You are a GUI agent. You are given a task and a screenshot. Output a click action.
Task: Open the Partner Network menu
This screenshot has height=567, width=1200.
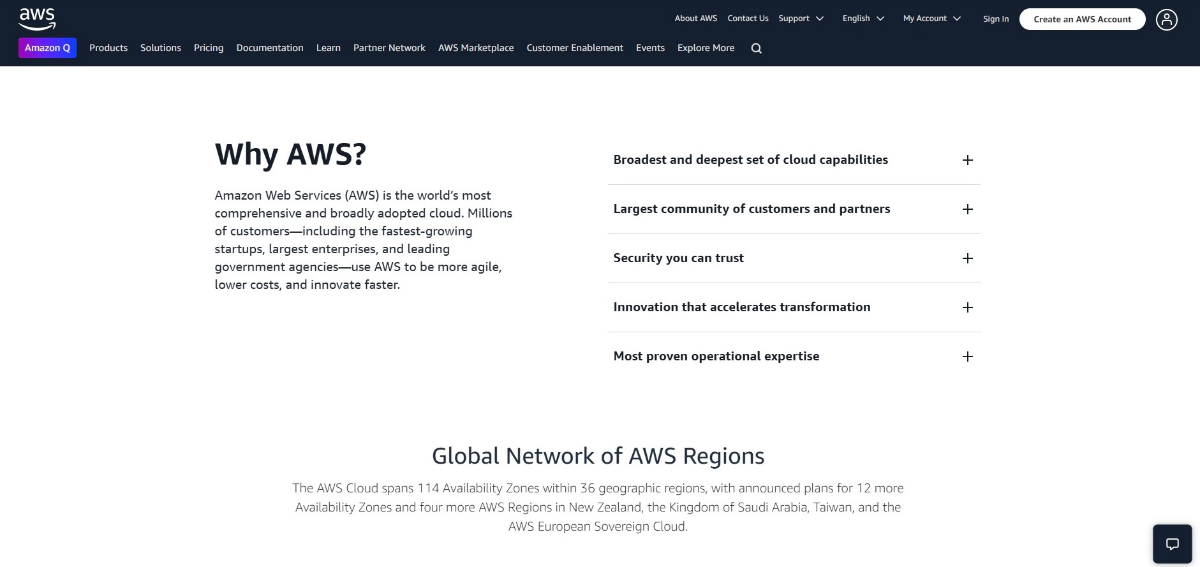(389, 48)
